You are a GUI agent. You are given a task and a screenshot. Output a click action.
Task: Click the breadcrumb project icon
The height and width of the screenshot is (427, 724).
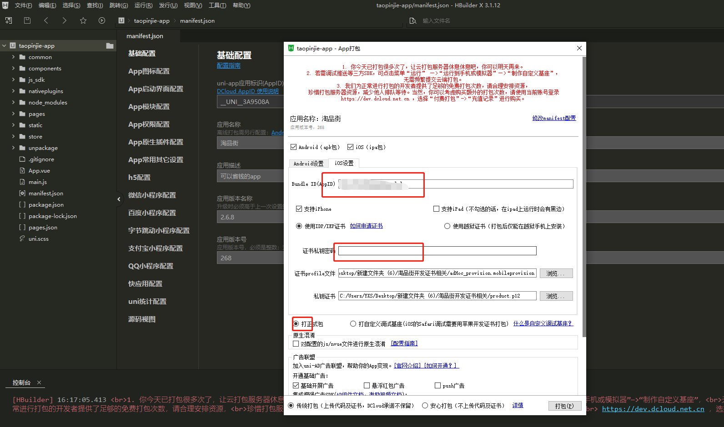pyautogui.click(x=121, y=20)
